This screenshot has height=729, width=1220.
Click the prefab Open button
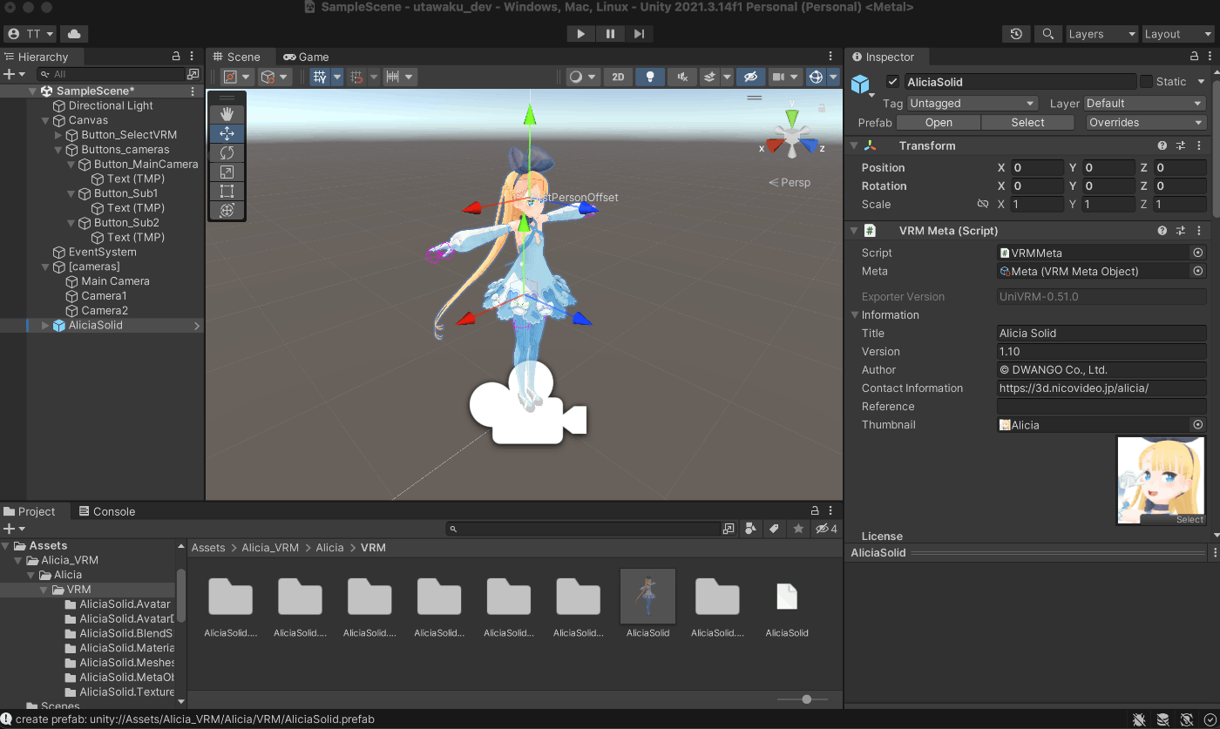coord(938,122)
